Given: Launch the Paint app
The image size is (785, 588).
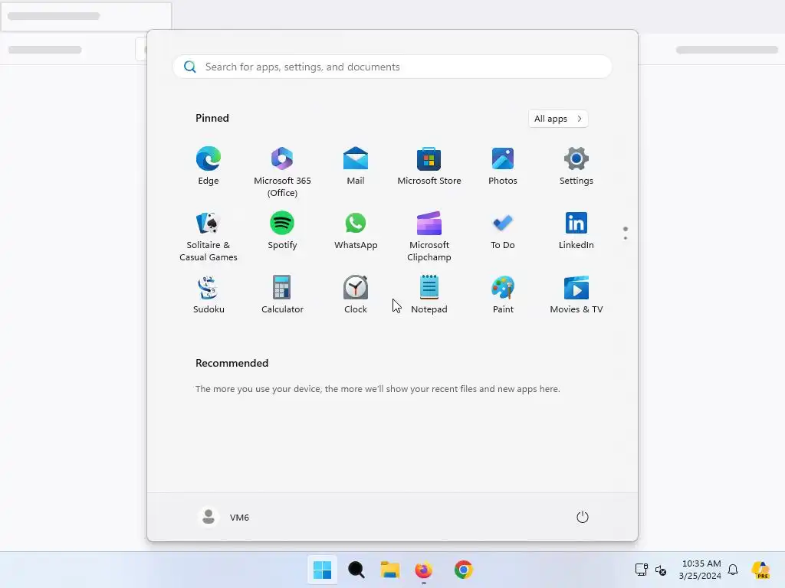Looking at the screenshot, I should point(503,295).
